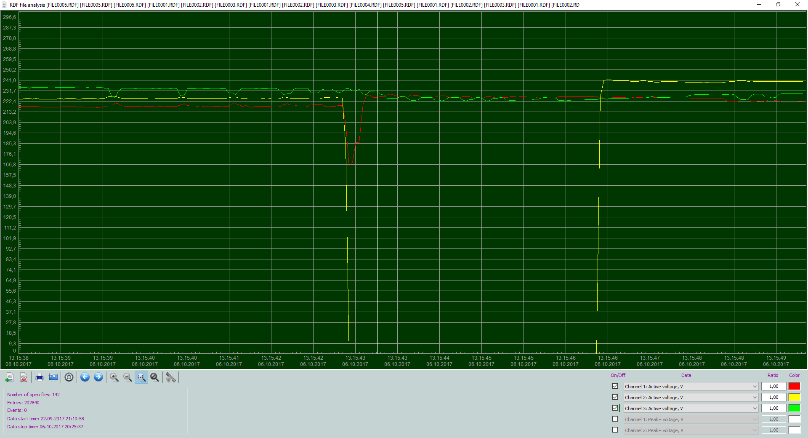Image resolution: width=808 pixels, height=438 pixels.
Task: Zoom in with the plus magnifier
Action: coord(114,377)
